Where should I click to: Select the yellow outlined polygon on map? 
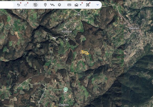pos(85,52)
